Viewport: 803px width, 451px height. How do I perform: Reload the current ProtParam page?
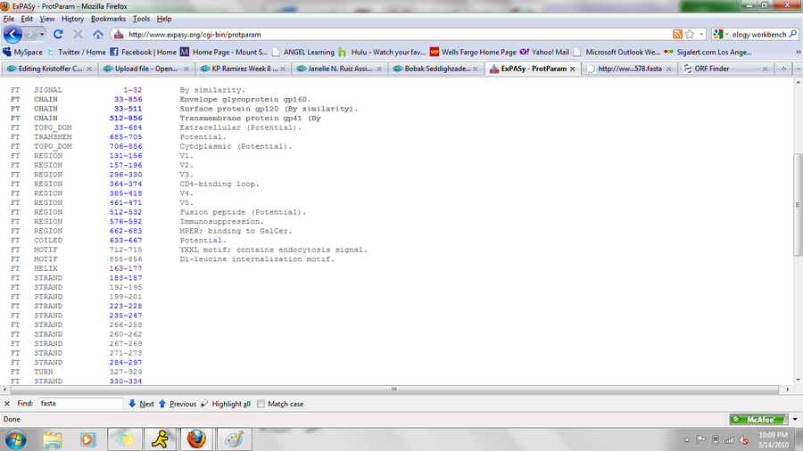point(58,34)
